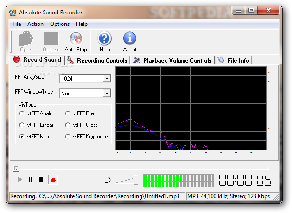
Task: Start playback with the Play button
Action: (20, 180)
